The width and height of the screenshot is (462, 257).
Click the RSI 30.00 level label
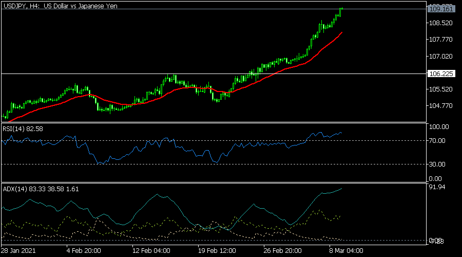(x=439, y=164)
